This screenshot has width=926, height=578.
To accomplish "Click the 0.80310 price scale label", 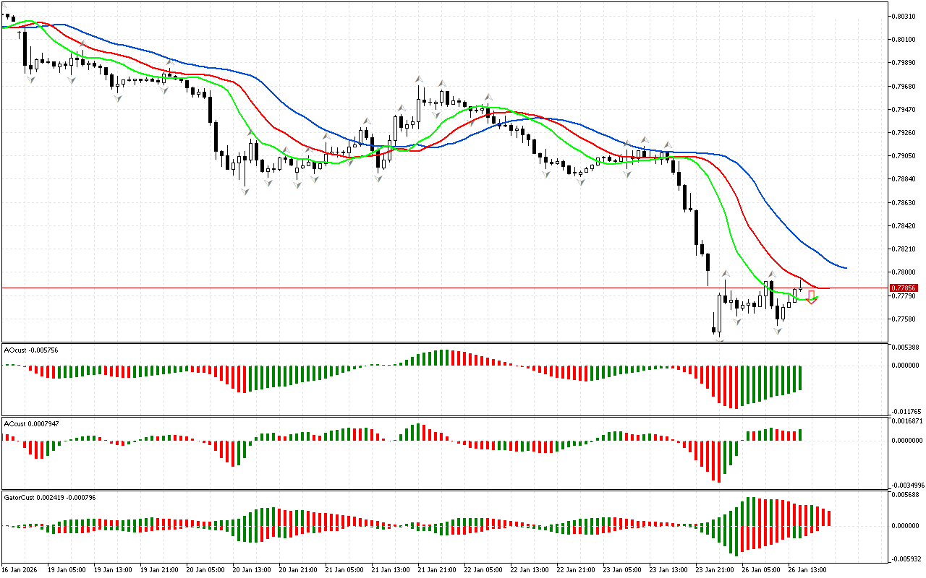I will 904,16.
